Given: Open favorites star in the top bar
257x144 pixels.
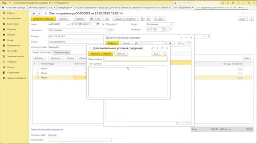Looking at the screenshot, I should [x=233, y=3].
